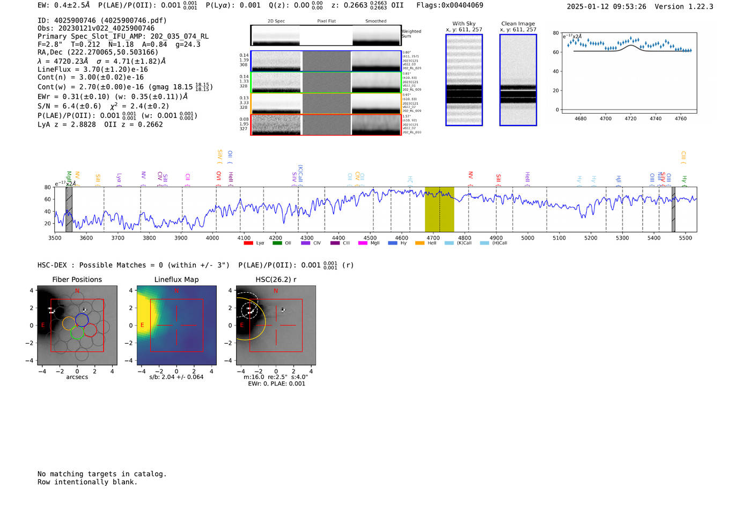Screen dimensions: 751x511
Task: Open the Clean Image cutout
Action: click(518, 80)
